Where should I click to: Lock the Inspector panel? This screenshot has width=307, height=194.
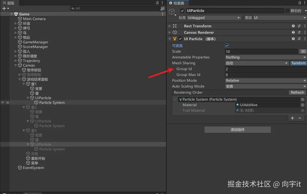click(x=299, y=3)
